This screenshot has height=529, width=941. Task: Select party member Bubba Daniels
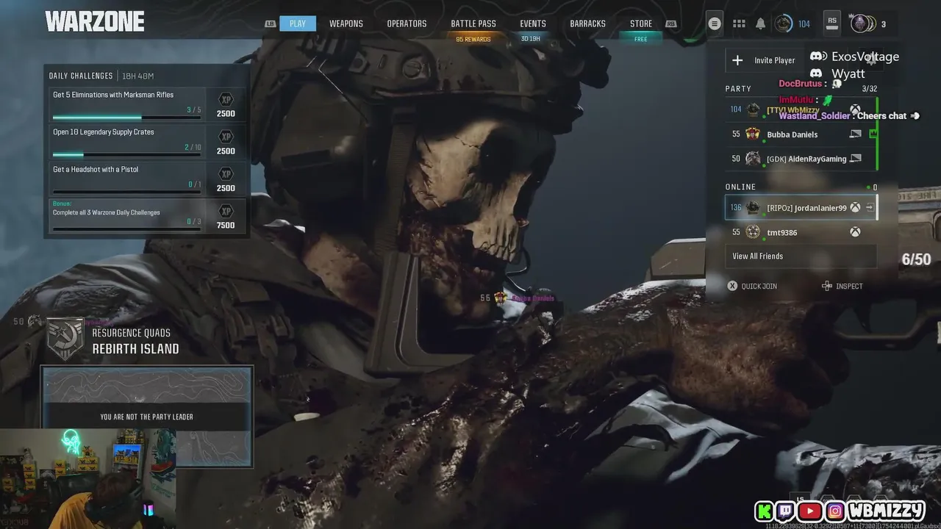pyautogui.click(x=801, y=134)
